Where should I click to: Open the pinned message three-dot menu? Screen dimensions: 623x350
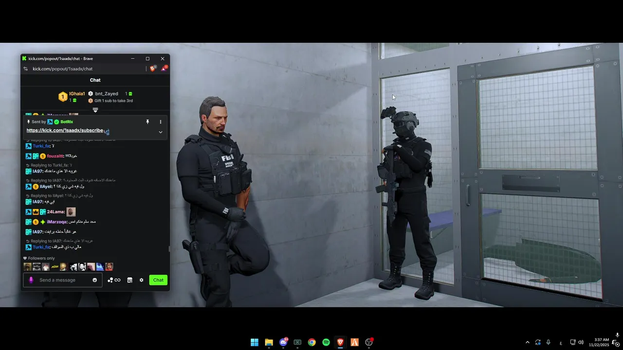(x=161, y=122)
